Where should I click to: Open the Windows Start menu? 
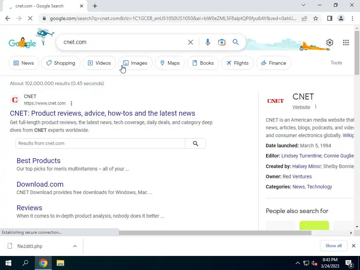tap(8, 263)
